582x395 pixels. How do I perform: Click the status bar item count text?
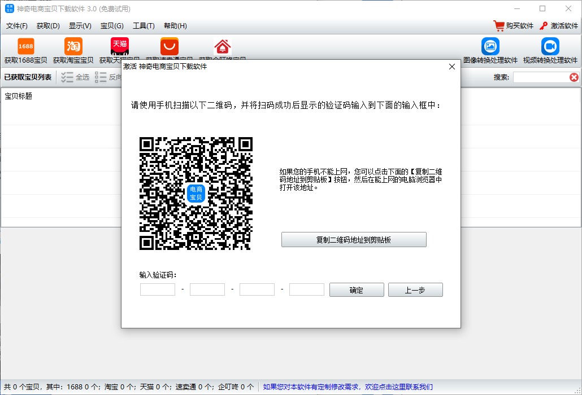129,387
